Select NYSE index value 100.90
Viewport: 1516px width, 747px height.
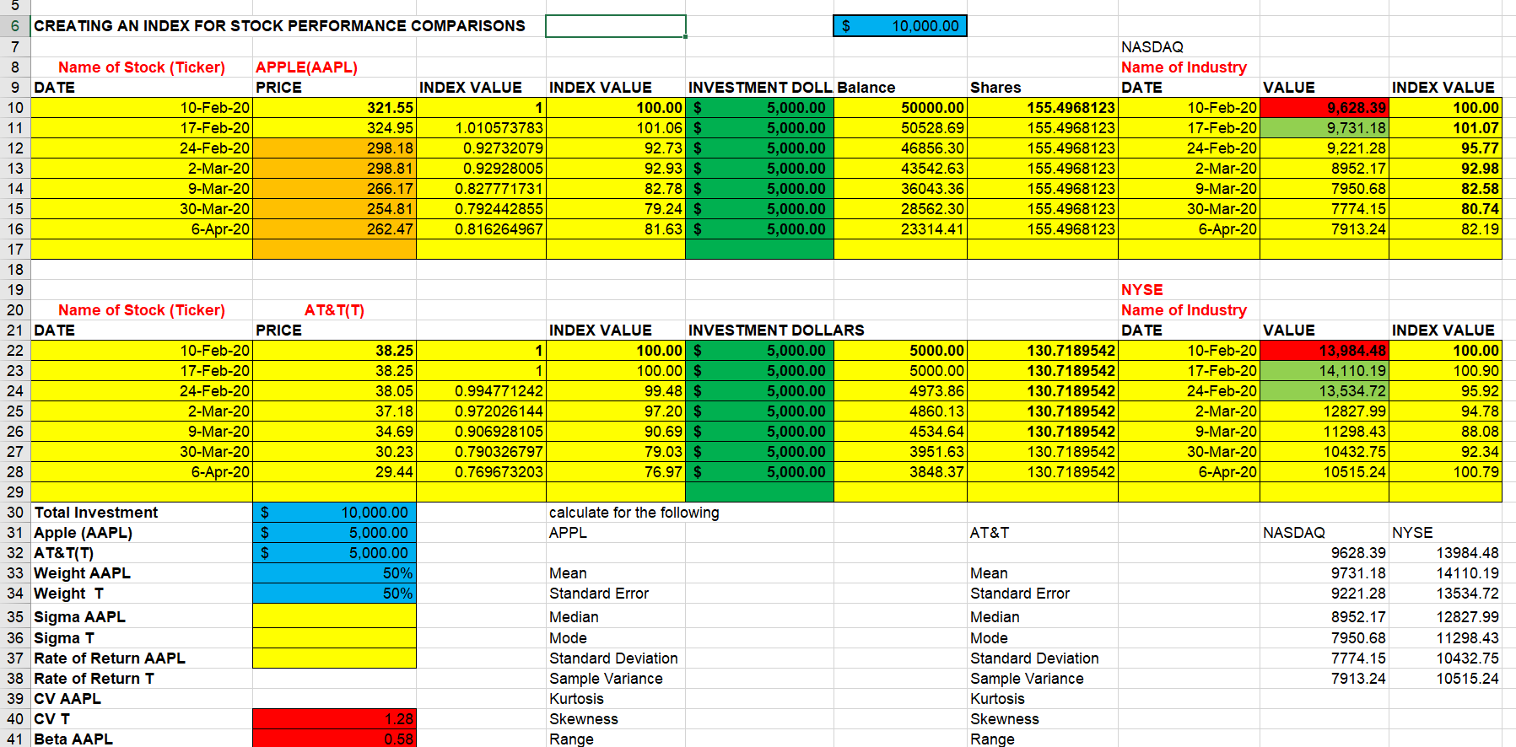tap(1445, 371)
